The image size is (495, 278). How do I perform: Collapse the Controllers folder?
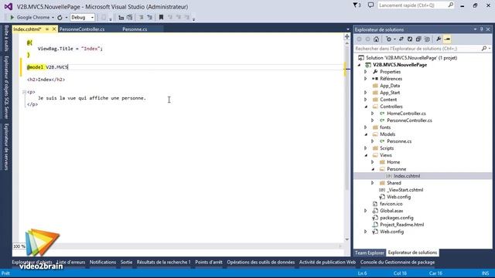[366, 107]
